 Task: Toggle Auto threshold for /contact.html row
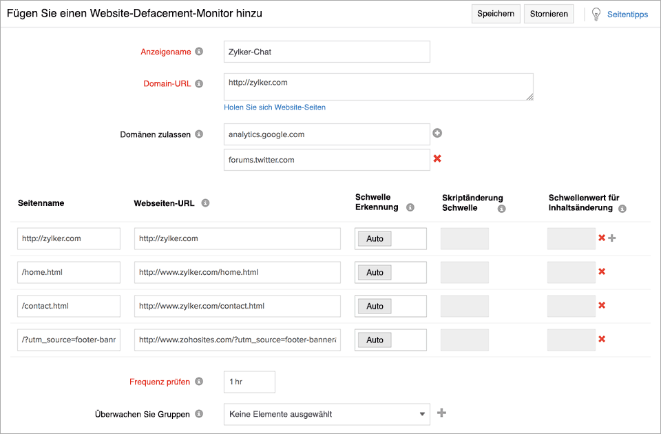[x=375, y=307]
